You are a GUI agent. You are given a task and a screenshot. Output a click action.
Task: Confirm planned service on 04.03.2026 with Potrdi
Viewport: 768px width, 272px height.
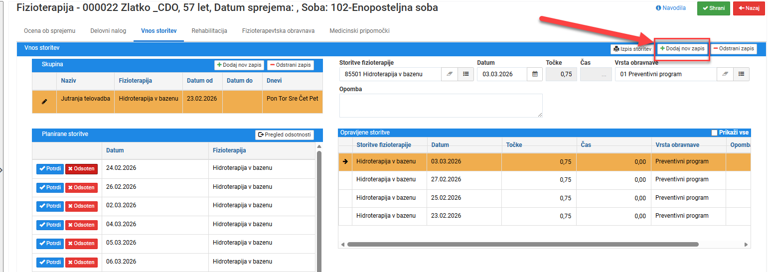[50, 225]
